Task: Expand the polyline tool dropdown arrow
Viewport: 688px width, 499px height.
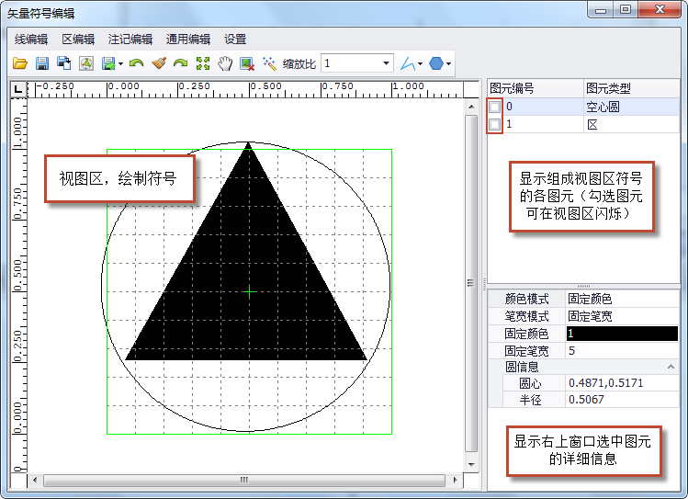Action: 421,64
